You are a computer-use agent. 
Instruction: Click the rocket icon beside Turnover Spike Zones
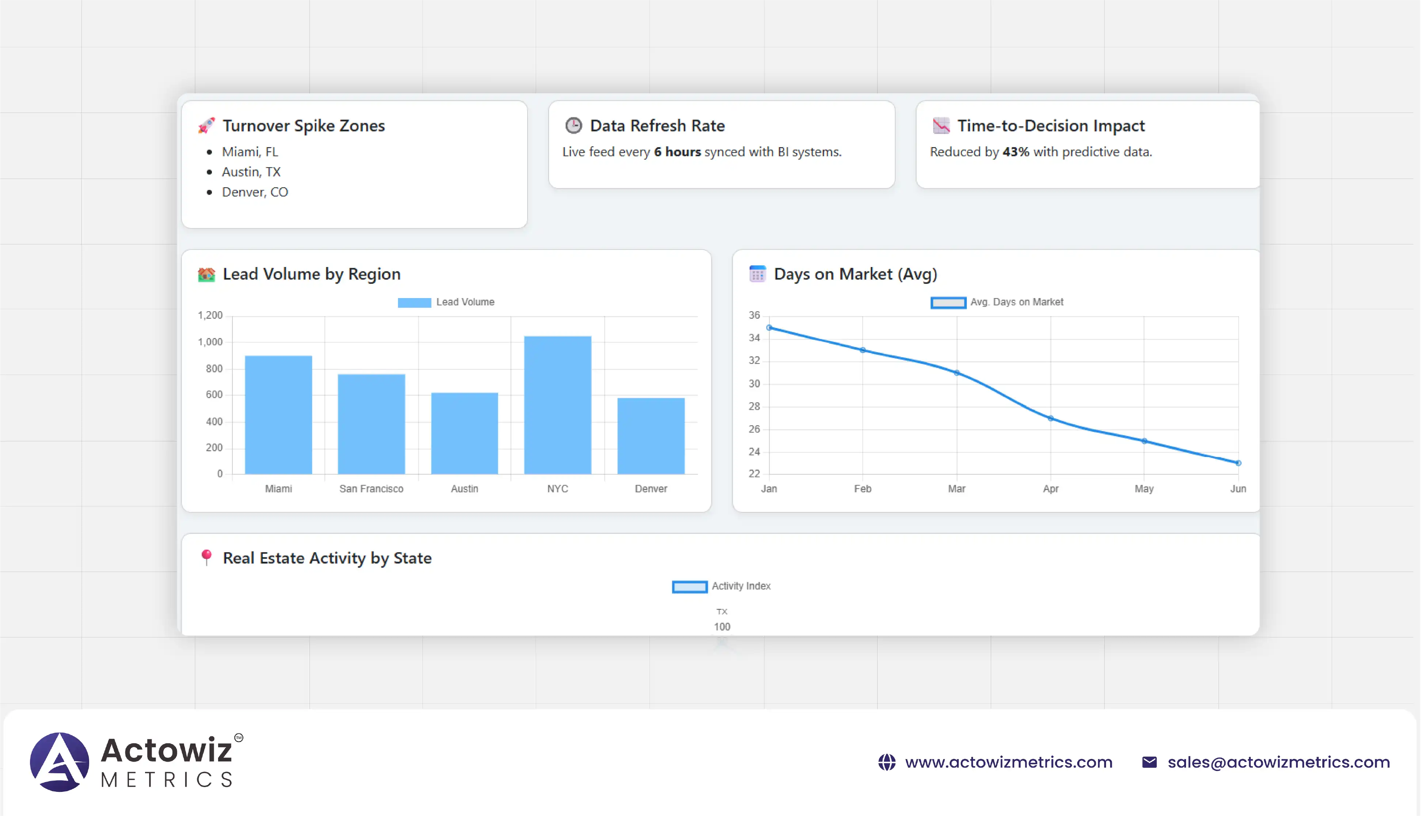click(206, 126)
